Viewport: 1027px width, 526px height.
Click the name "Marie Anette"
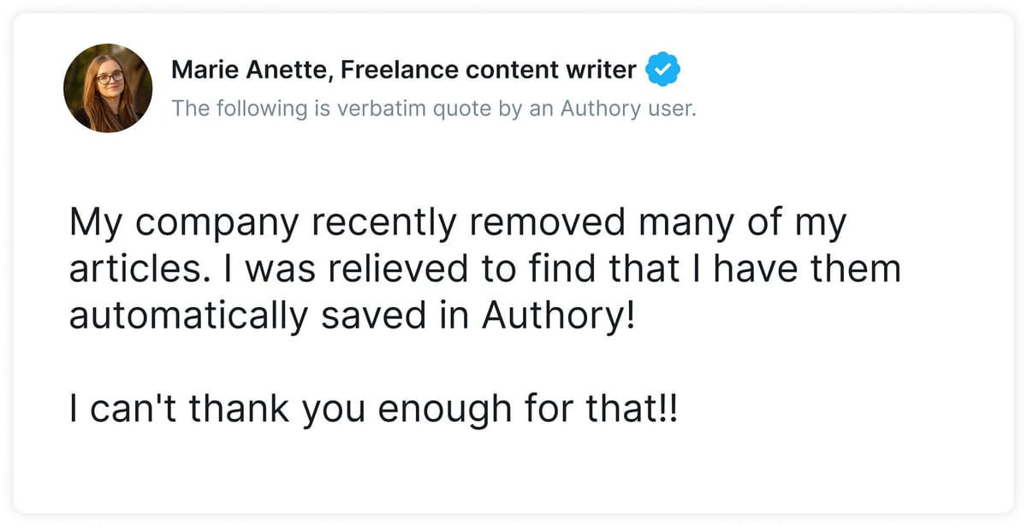(250, 70)
